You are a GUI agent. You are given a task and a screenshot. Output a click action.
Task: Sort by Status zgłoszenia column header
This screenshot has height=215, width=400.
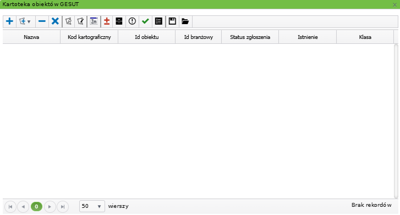pyautogui.click(x=250, y=37)
